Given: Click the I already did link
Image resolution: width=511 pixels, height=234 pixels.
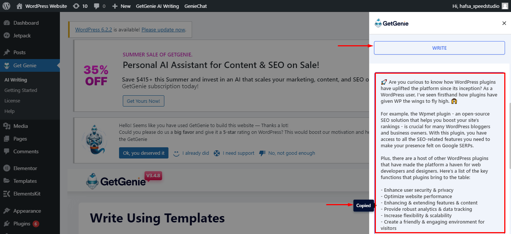Looking at the screenshot, I should (x=196, y=153).
